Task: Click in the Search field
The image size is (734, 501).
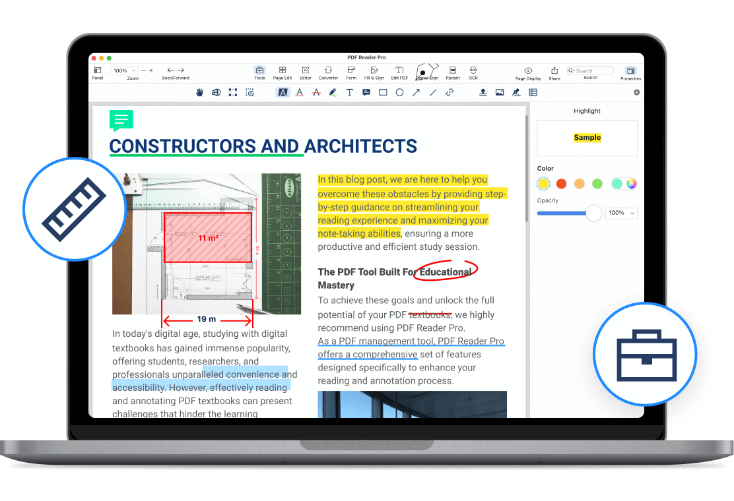Action: pyautogui.click(x=593, y=71)
